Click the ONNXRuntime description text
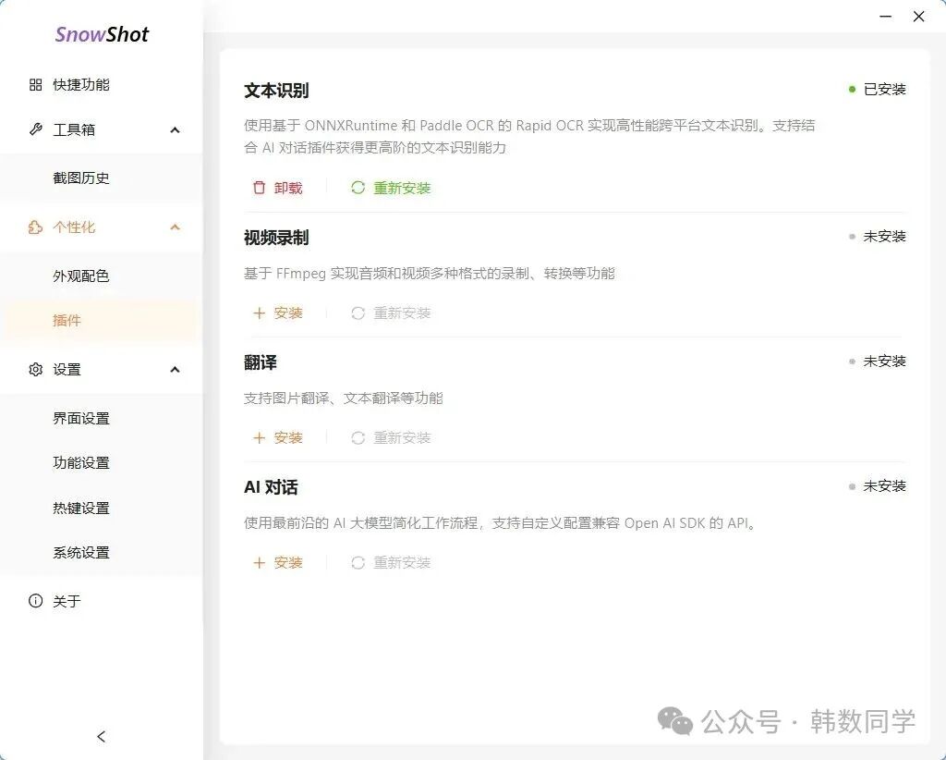Image resolution: width=946 pixels, height=760 pixels. (529, 137)
